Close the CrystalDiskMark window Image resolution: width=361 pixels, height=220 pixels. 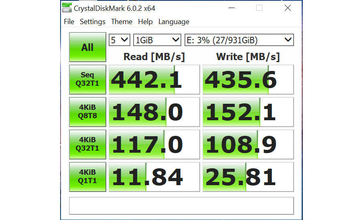pos(288,8)
